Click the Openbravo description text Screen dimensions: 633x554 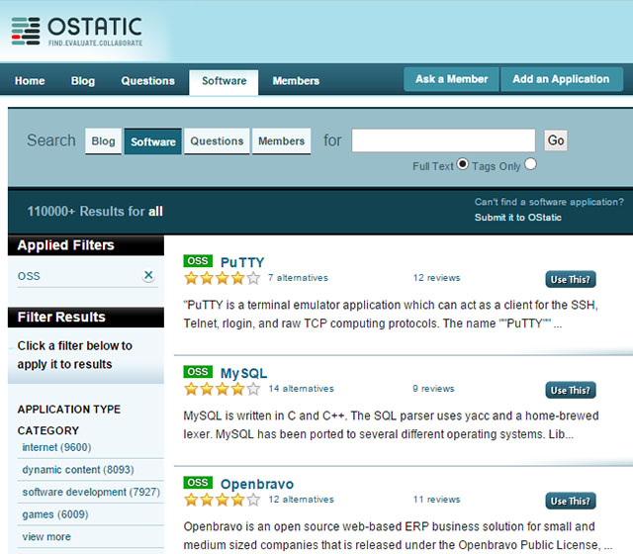pyautogui.click(x=398, y=535)
